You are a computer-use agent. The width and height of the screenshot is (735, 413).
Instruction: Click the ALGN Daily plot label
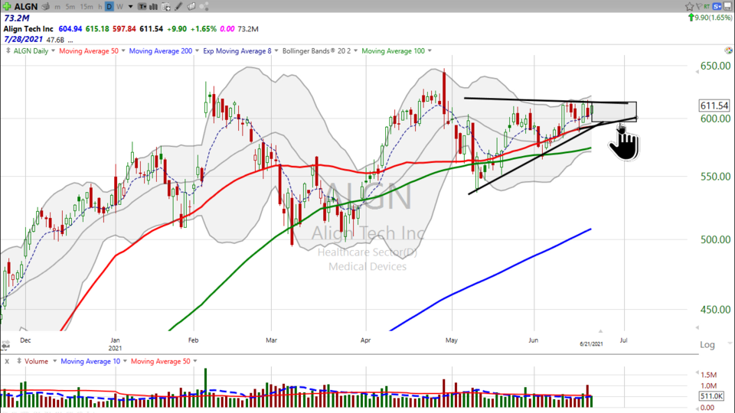[29, 51]
